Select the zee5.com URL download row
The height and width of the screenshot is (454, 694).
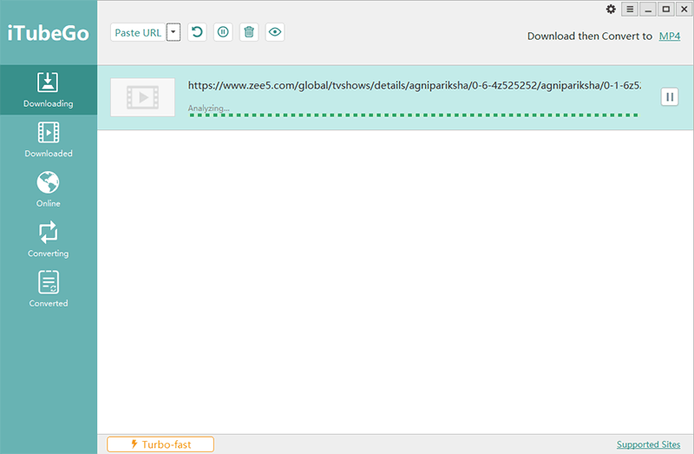(x=395, y=97)
